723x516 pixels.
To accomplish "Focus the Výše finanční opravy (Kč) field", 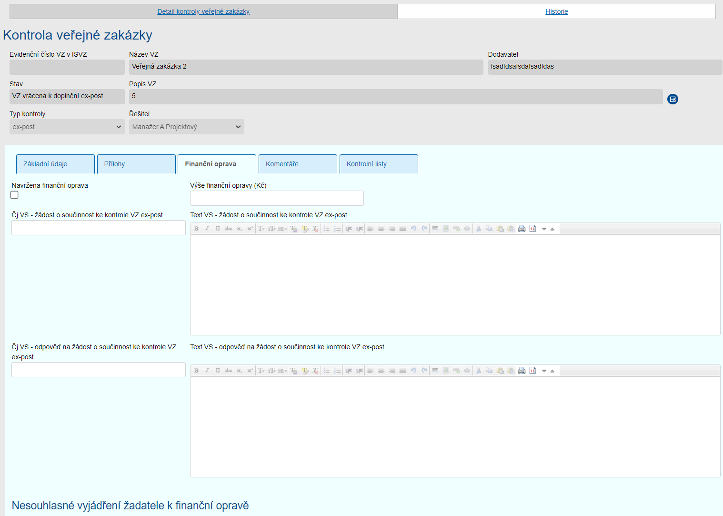I will click(277, 198).
